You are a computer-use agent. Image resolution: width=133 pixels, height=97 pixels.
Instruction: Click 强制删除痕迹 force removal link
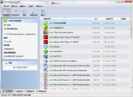11,29
